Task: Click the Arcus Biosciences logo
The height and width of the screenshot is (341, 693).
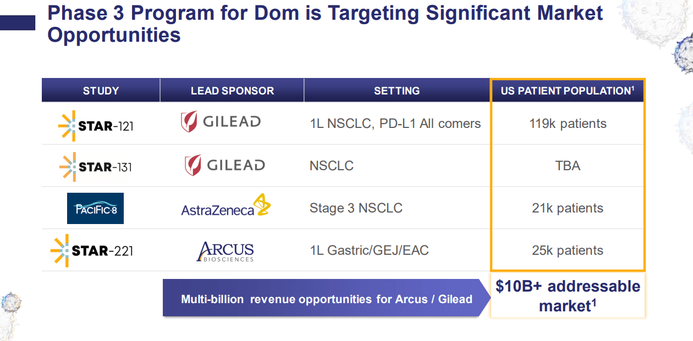Action: pos(226,251)
